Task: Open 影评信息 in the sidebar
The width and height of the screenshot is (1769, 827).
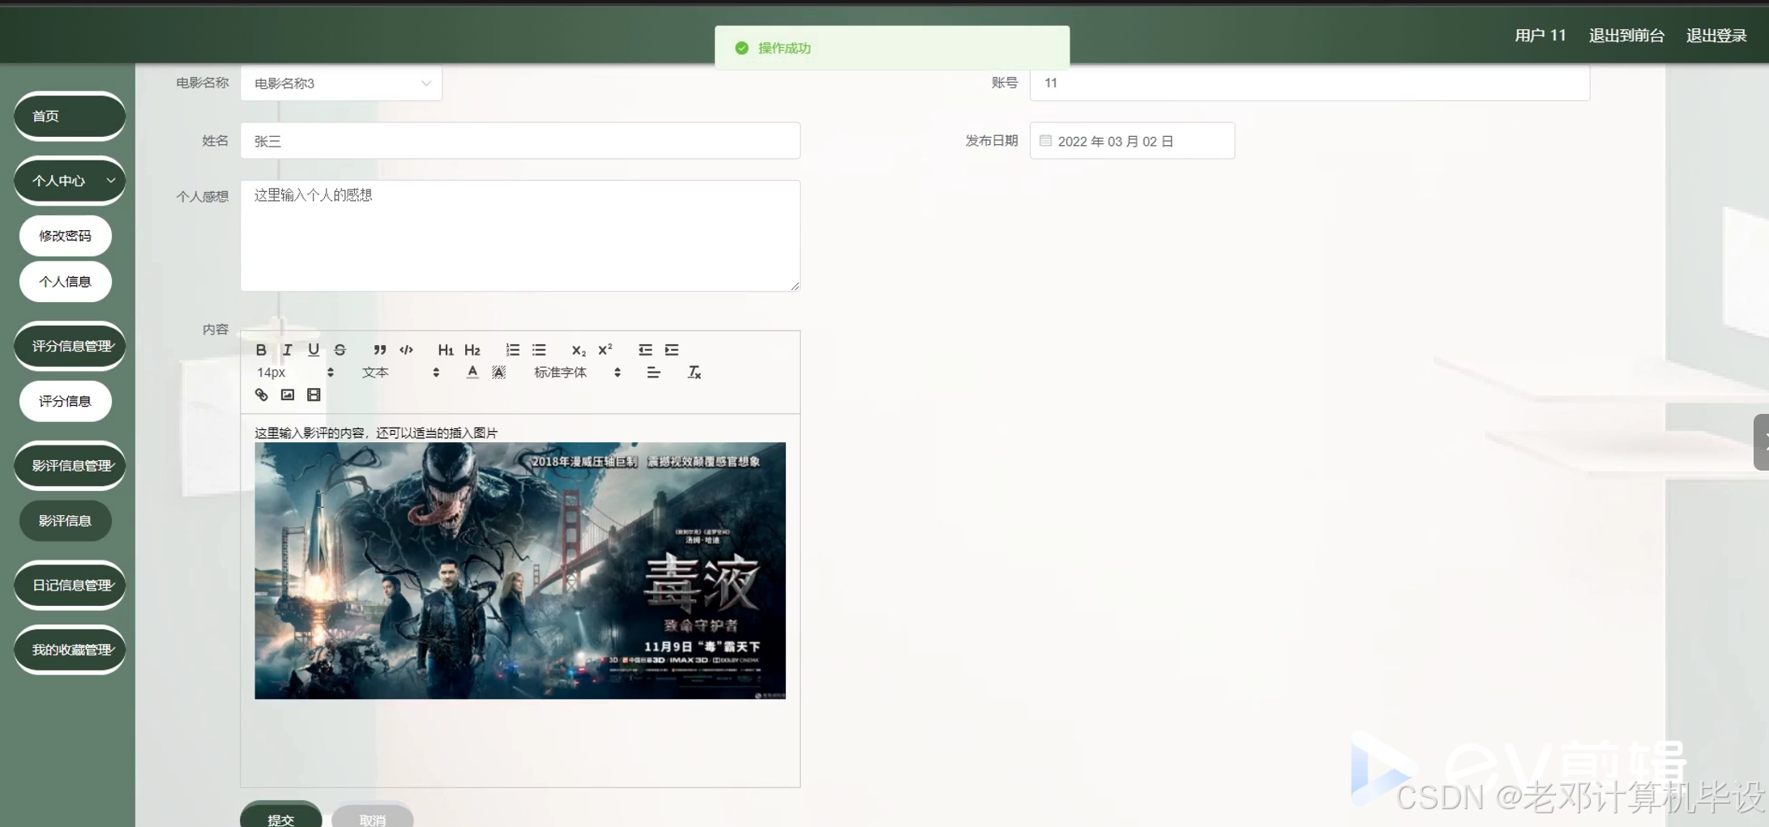Action: (66, 521)
